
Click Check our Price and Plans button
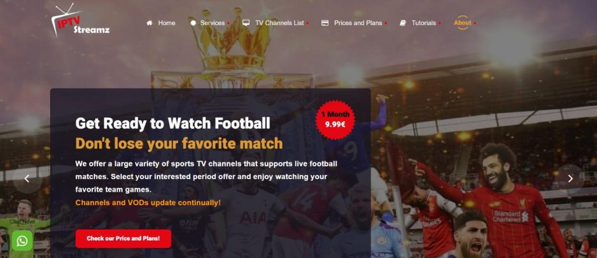point(124,239)
